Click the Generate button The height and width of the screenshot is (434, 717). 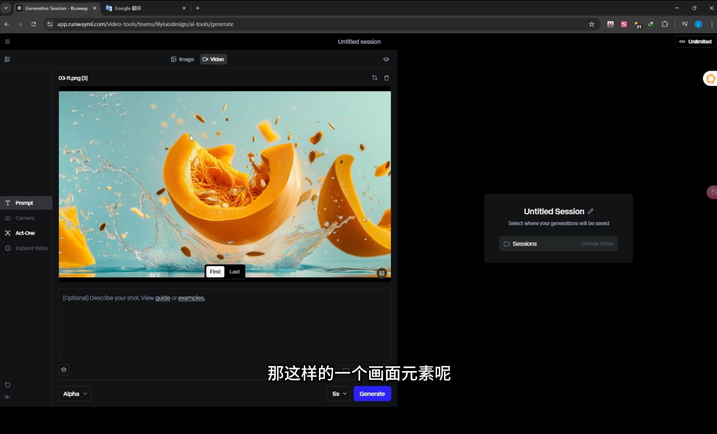click(x=372, y=393)
